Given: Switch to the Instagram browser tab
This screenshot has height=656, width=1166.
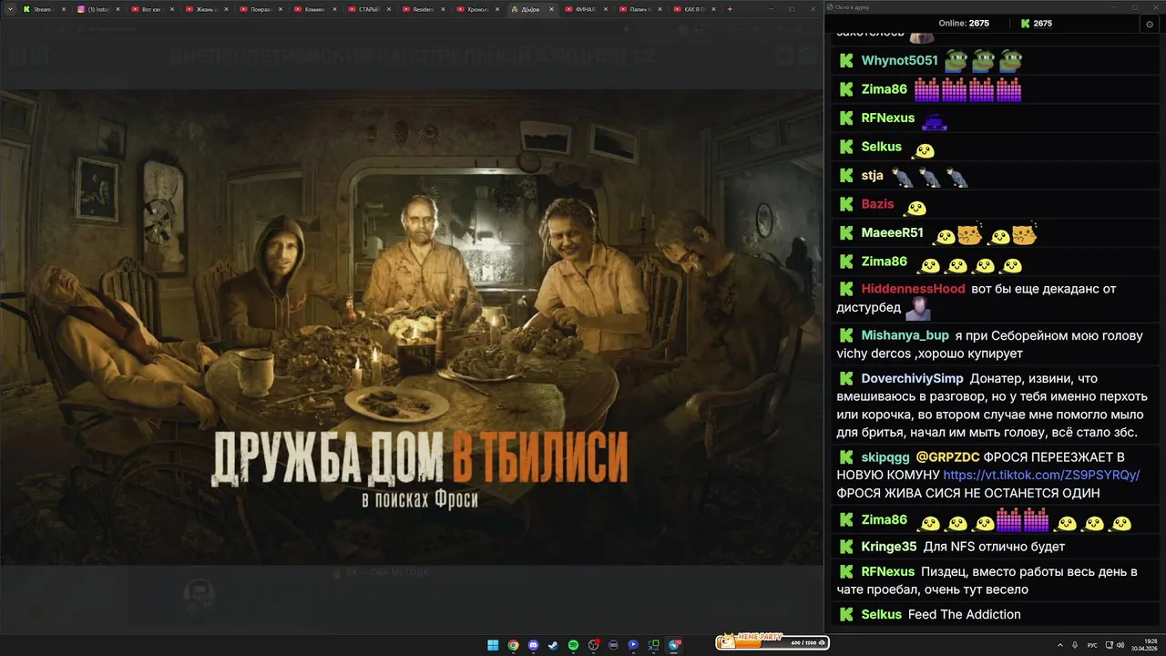Looking at the screenshot, I should 97,9.
